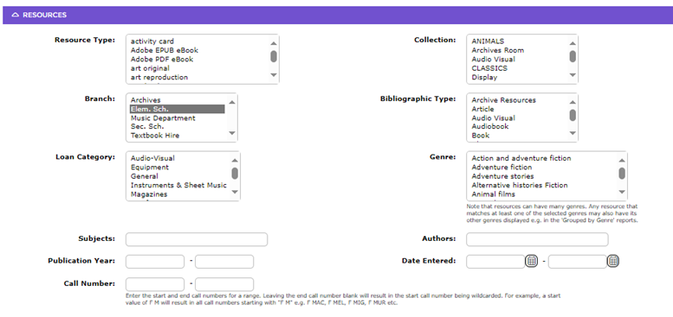Click Collection list scroll-down arrow
Screen dimensions: 673x317
pos(573,75)
